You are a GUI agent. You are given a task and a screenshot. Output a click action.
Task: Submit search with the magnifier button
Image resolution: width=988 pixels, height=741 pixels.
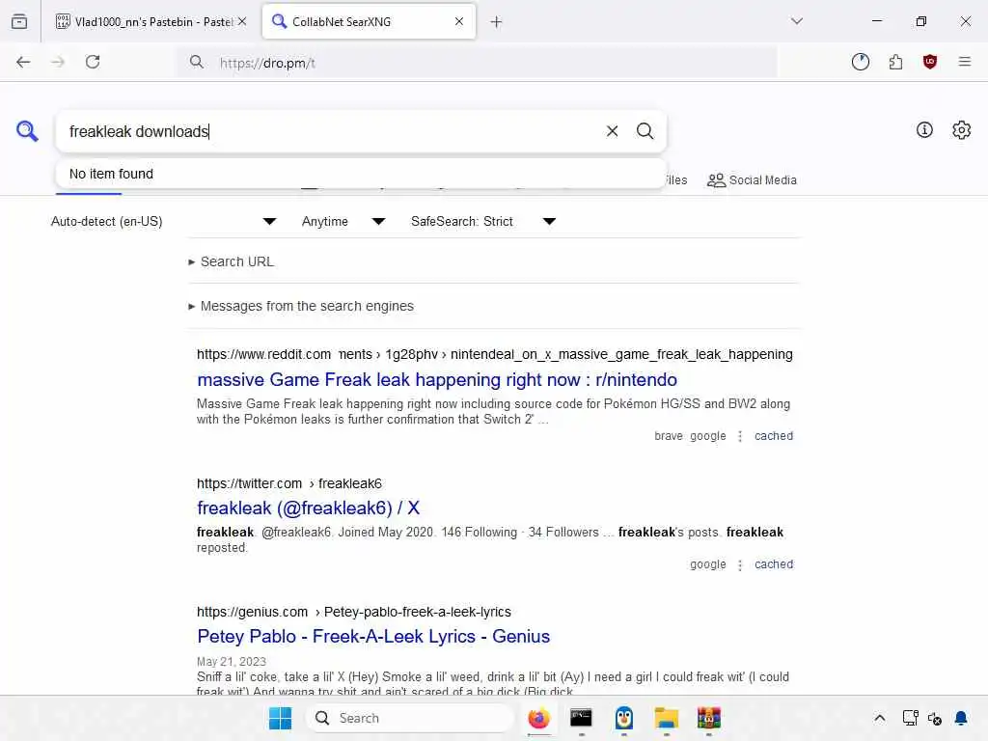[645, 131]
